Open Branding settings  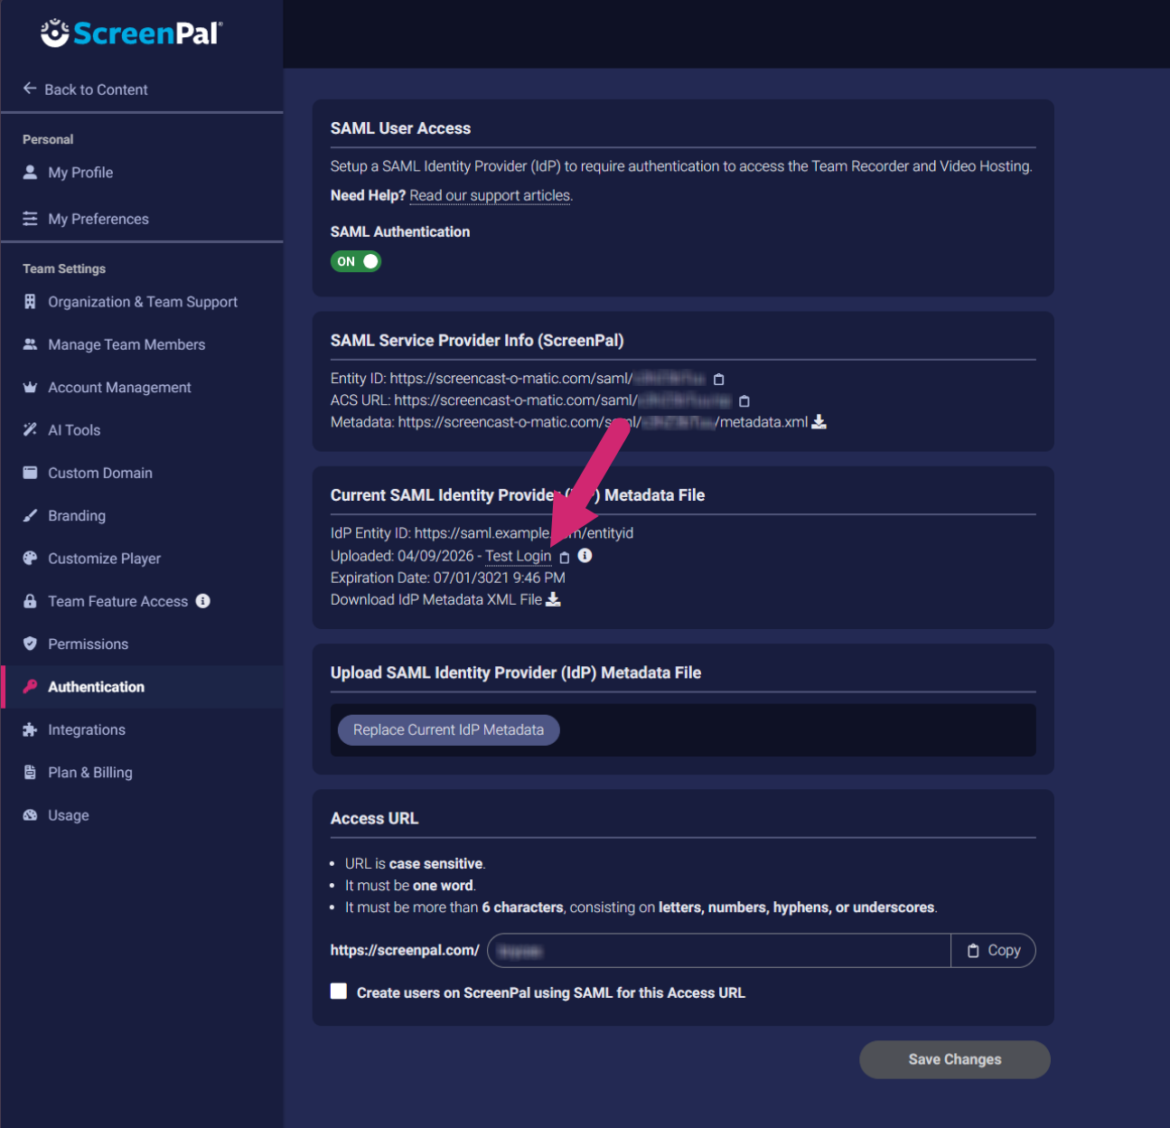point(77,515)
